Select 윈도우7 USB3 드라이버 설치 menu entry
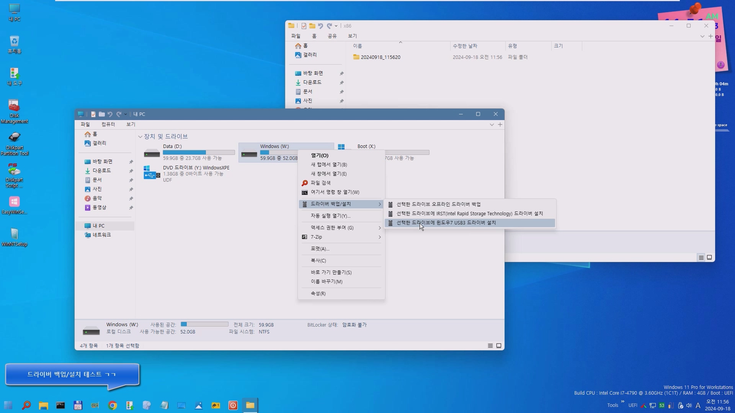Viewport: 735px width, 413px height. [446, 223]
